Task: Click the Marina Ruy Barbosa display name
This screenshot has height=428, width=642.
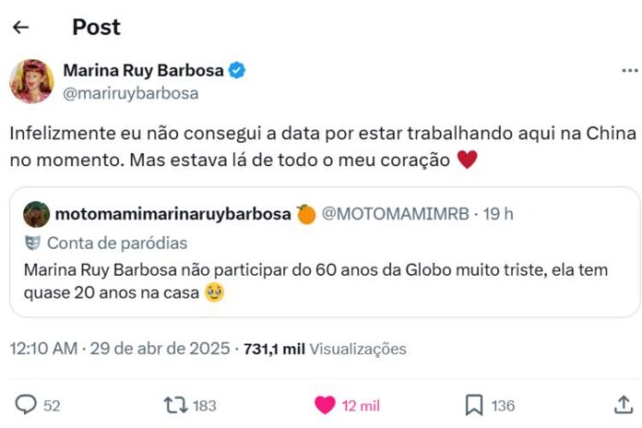Action: pyautogui.click(x=143, y=70)
